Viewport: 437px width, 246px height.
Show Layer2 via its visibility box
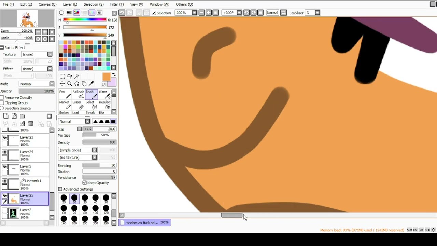(x=5, y=210)
